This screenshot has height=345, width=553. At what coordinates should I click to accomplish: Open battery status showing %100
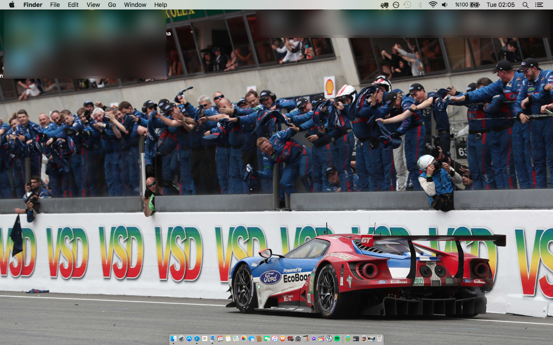click(467, 5)
